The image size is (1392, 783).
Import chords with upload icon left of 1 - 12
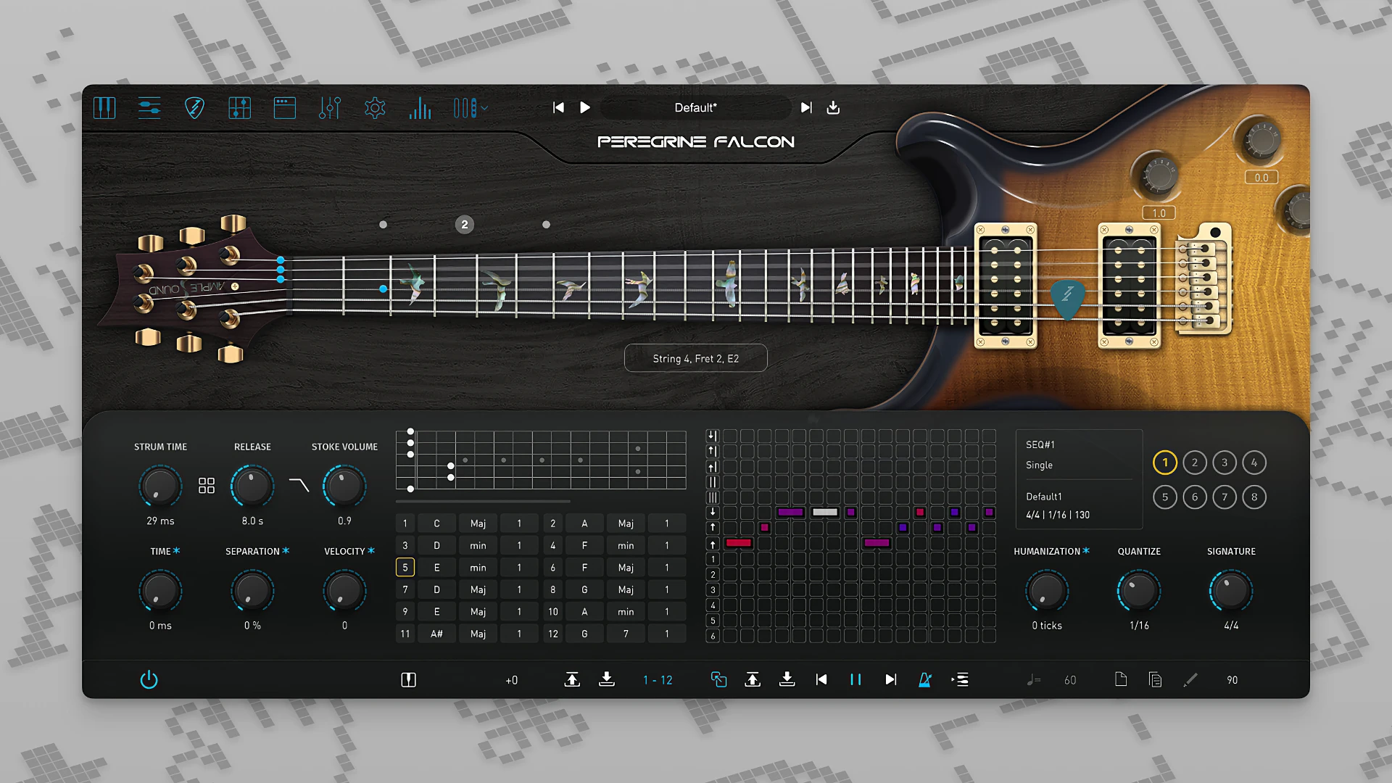tap(572, 679)
